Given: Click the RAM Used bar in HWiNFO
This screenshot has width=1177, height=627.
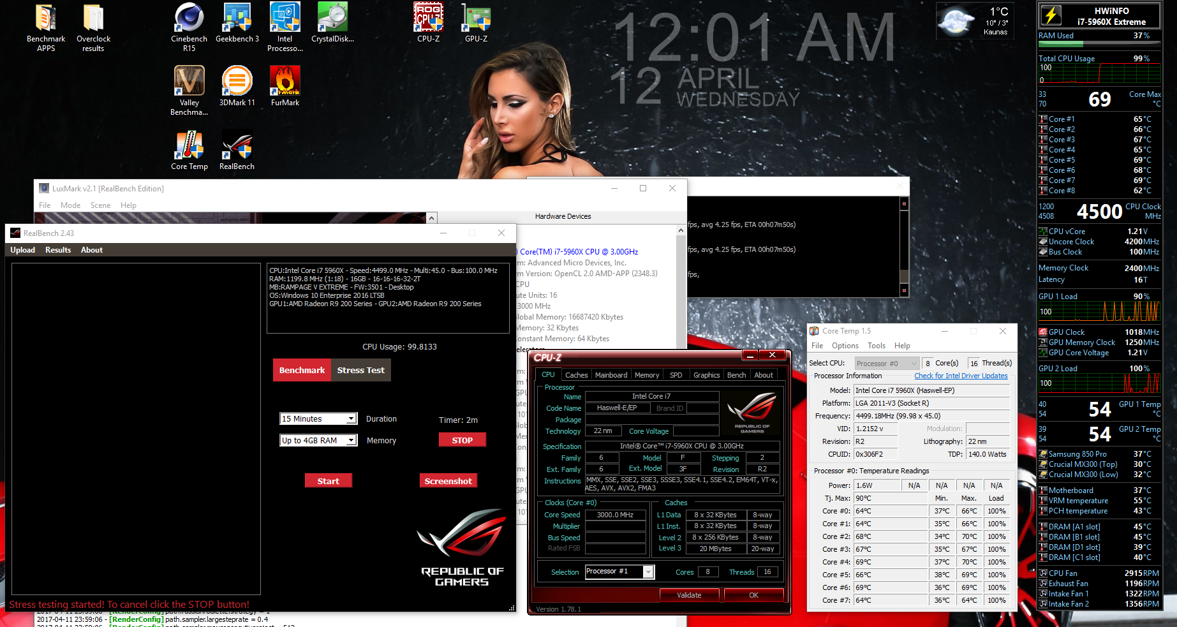Looking at the screenshot, I should pyautogui.click(x=1099, y=45).
